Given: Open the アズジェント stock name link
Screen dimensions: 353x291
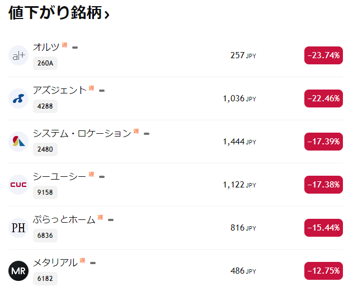Looking at the screenshot, I should pyautogui.click(x=59, y=90).
